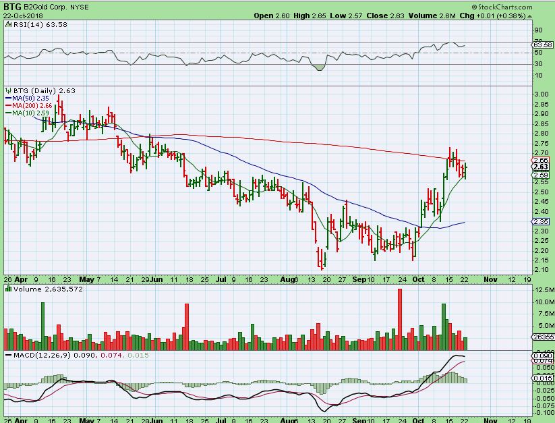This screenshot has width=555, height=423.
Task: Click the 263557 volume tag on the axis
Action: tap(544, 337)
